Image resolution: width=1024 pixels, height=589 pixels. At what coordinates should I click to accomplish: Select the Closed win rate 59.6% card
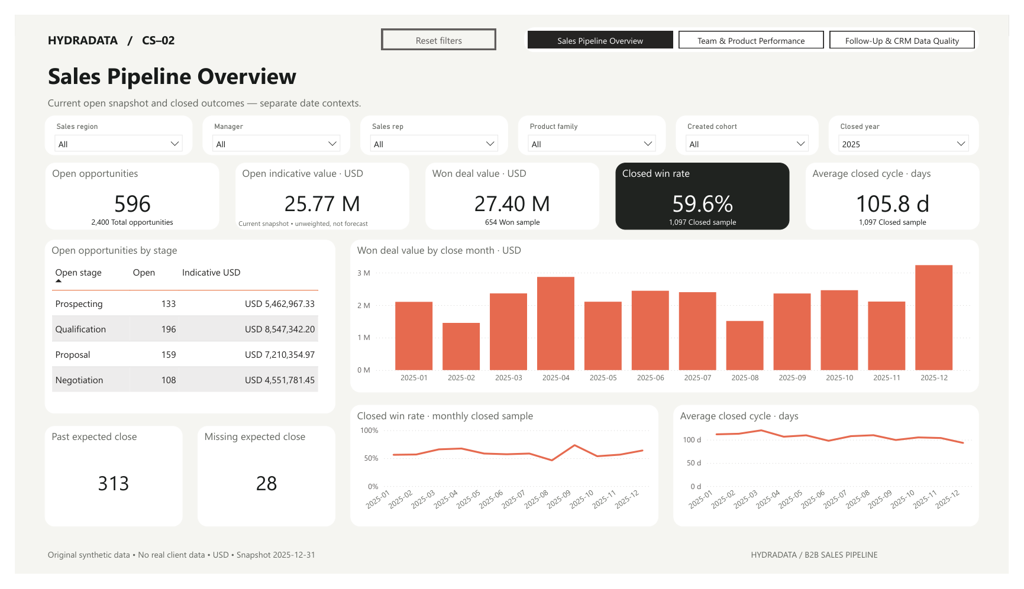coord(702,196)
